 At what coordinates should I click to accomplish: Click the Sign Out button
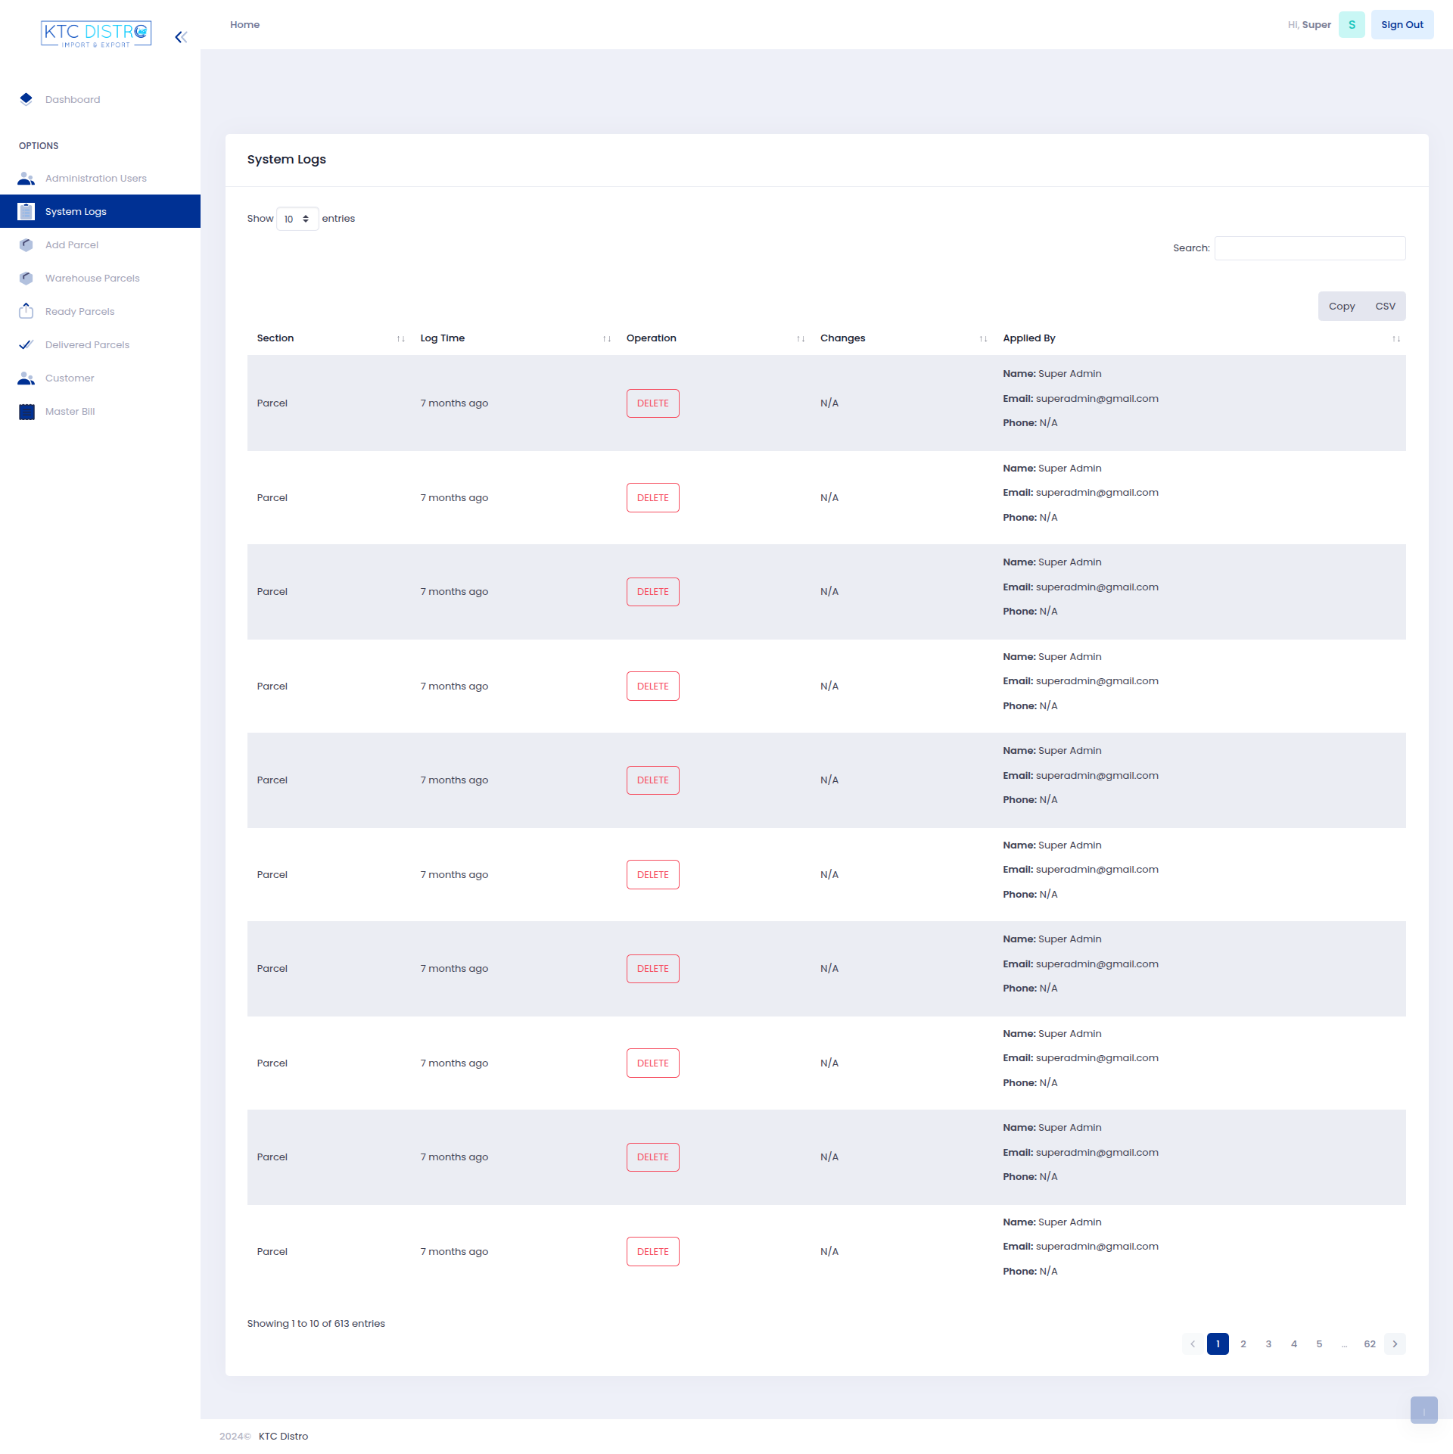coord(1402,23)
